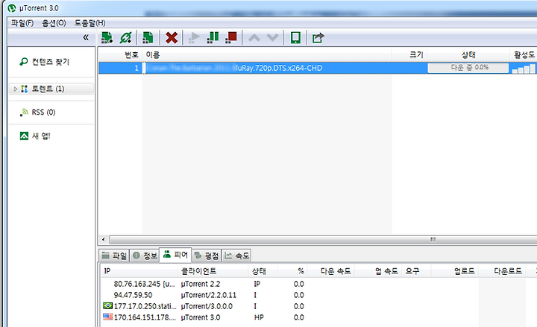Expand the 토렌트 (1) tree arrow

point(15,89)
